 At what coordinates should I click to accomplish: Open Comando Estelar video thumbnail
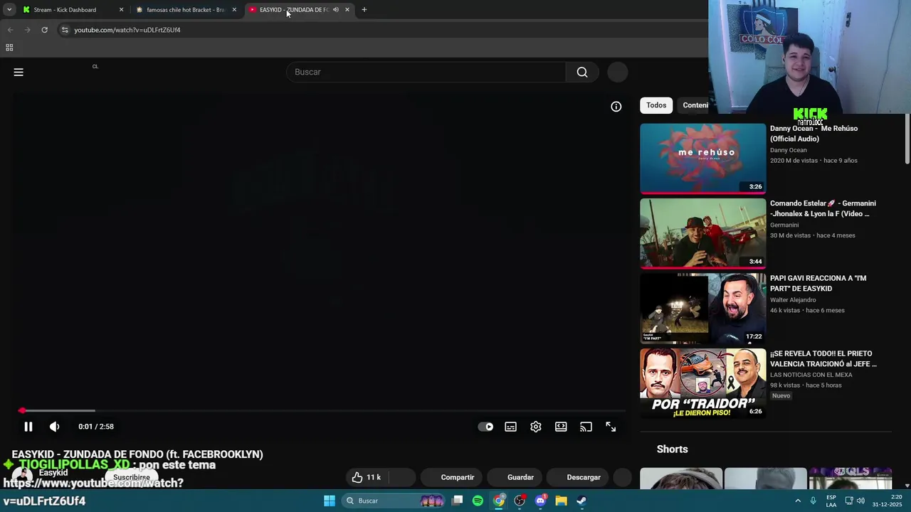703,233
